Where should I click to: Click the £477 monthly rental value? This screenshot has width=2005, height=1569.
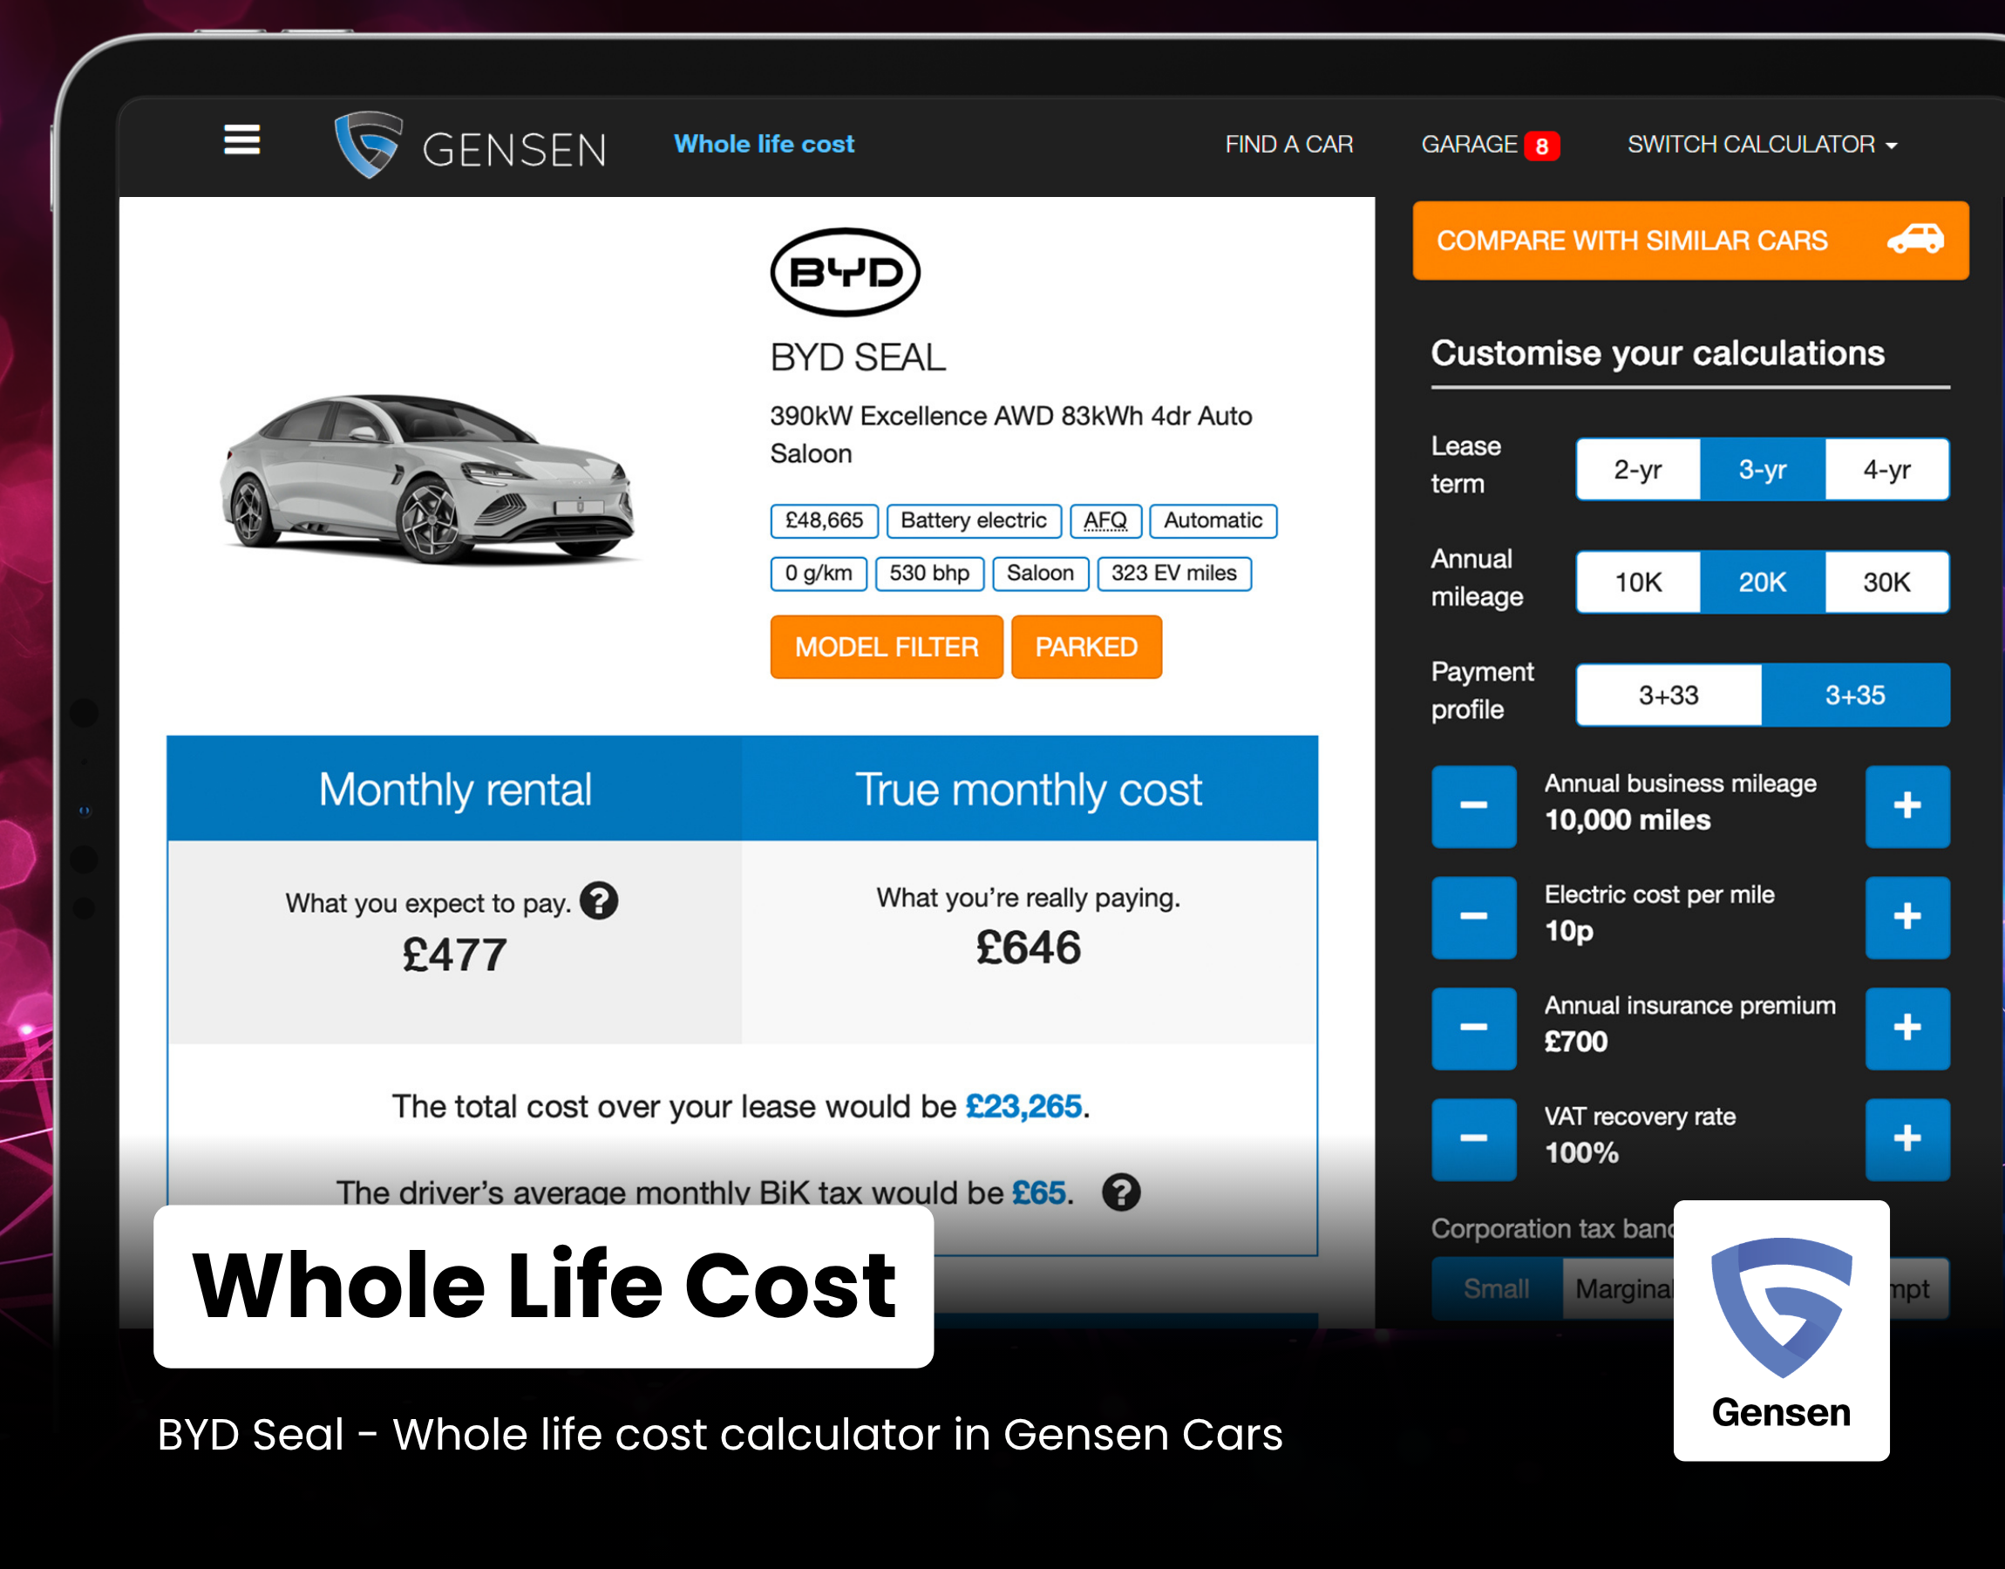(x=455, y=954)
